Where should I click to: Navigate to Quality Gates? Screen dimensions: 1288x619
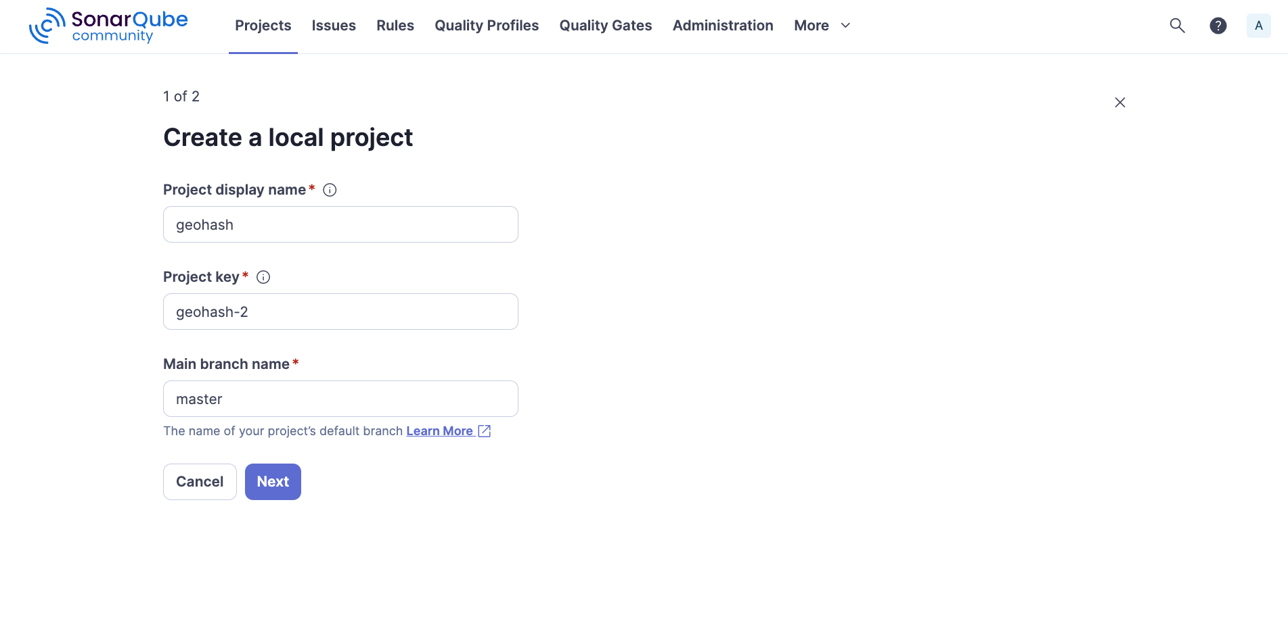coord(606,26)
